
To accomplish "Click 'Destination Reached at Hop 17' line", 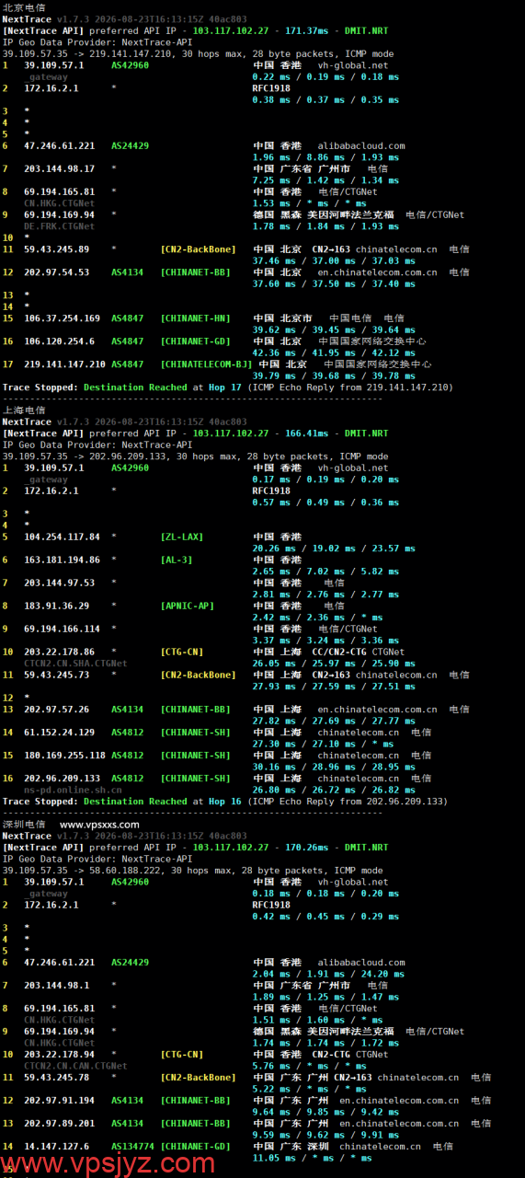I will coord(227,387).
